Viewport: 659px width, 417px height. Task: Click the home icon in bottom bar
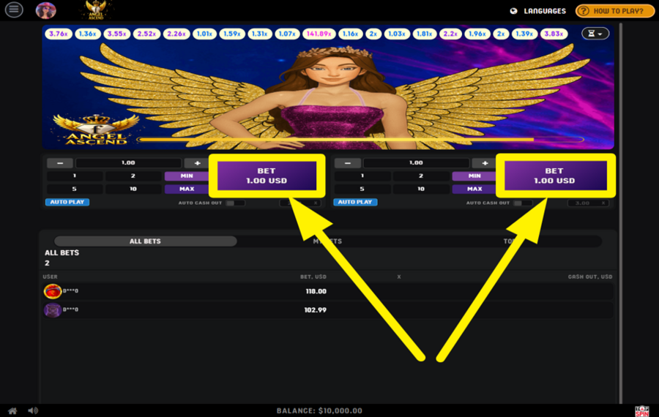(12, 410)
